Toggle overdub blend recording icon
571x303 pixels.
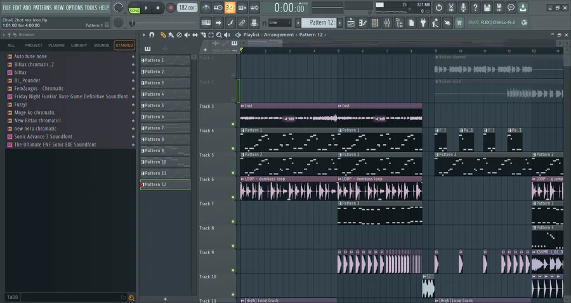(x=242, y=8)
